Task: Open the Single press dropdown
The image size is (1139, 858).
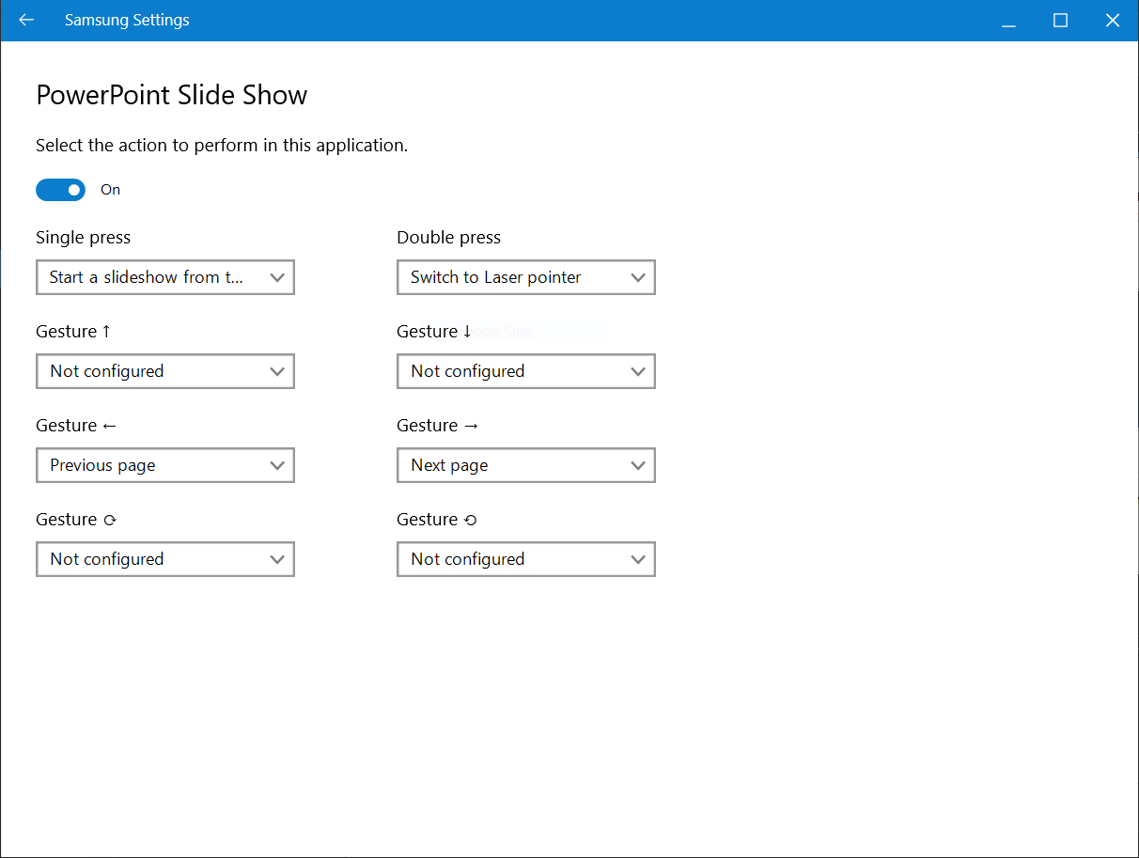Action: (x=165, y=277)
